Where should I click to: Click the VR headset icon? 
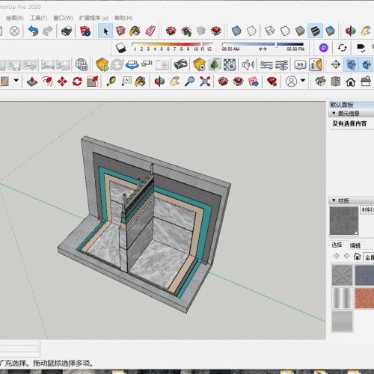click(x=181, y=65)
